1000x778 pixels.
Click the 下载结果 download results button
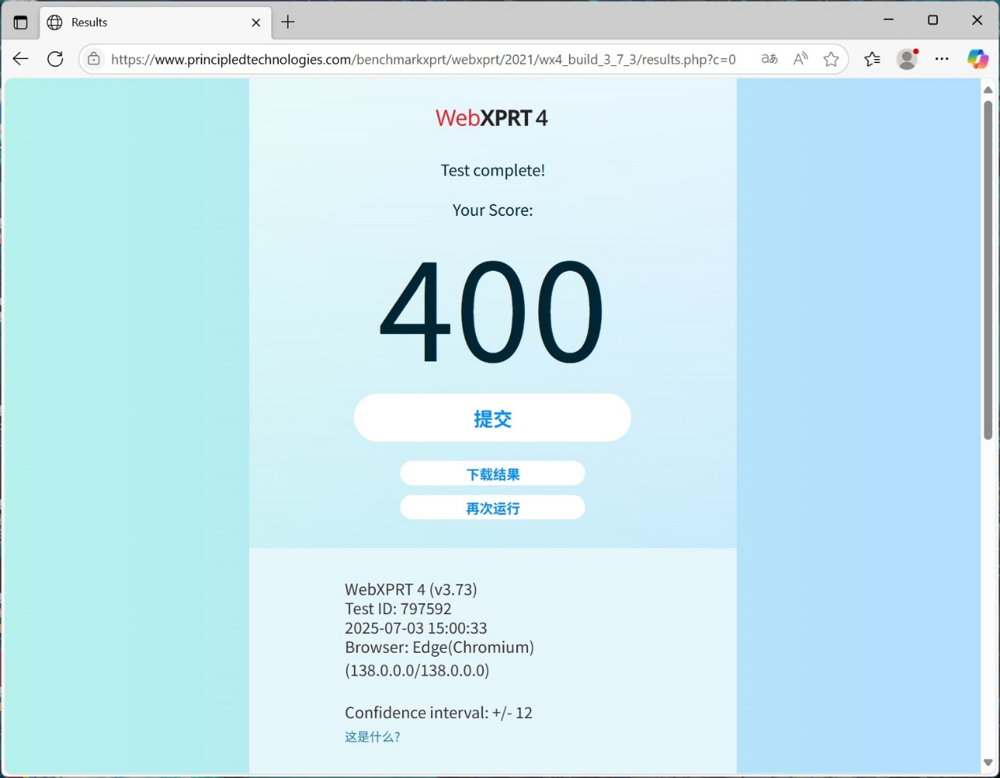click(493, 474)
